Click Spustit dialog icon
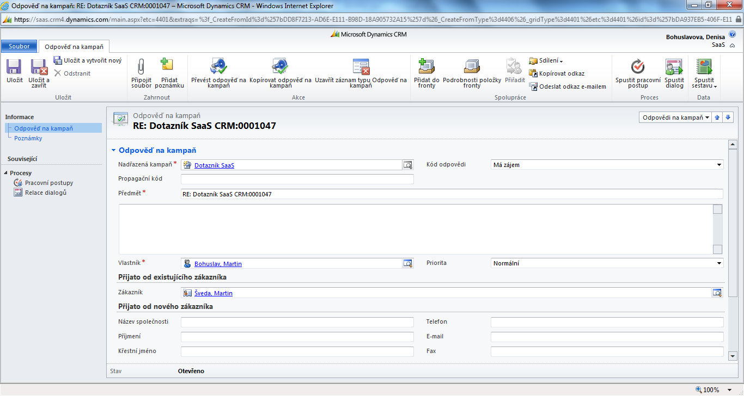 (x=674, y=66)
